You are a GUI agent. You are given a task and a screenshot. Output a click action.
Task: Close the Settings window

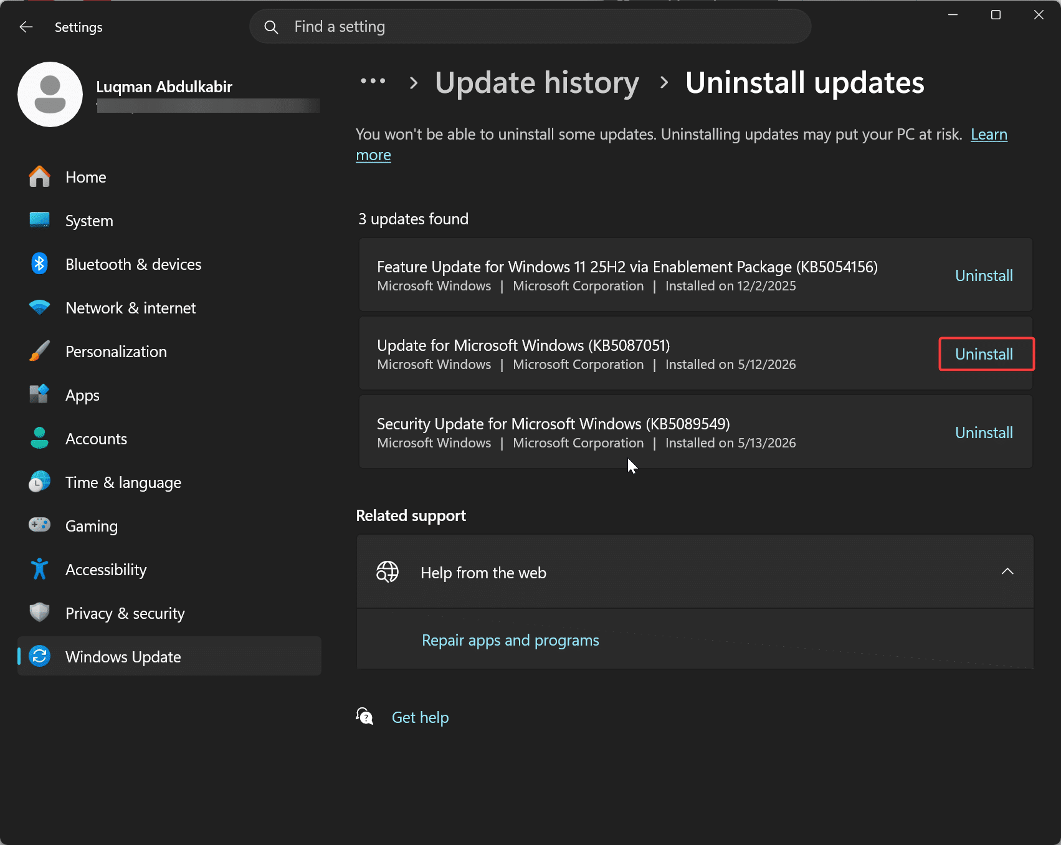[1039, 14]
